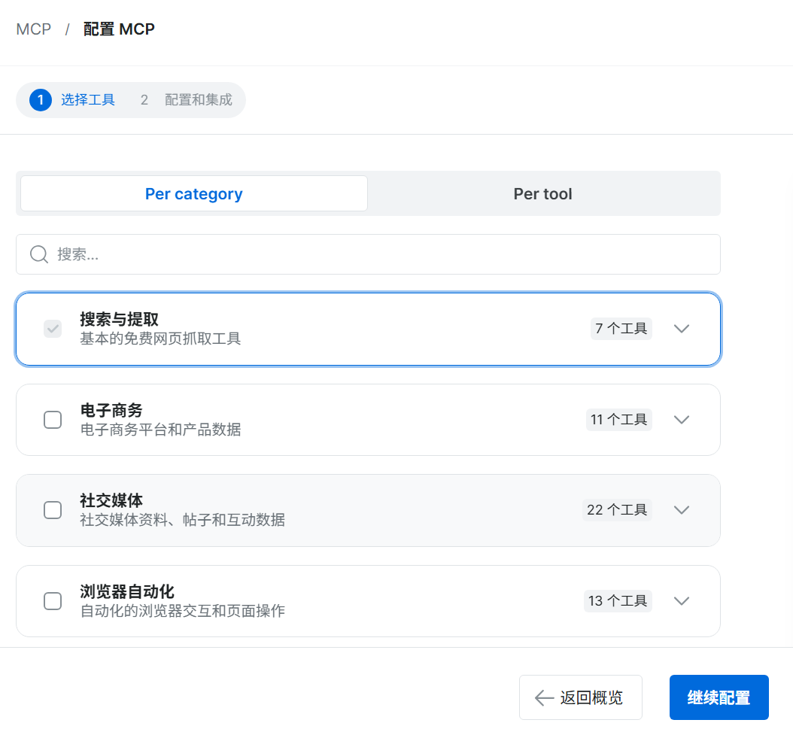Toggle the 搜索与提取 checkbox
Screen dimensions: 793x729
click(x=53, y=329)
